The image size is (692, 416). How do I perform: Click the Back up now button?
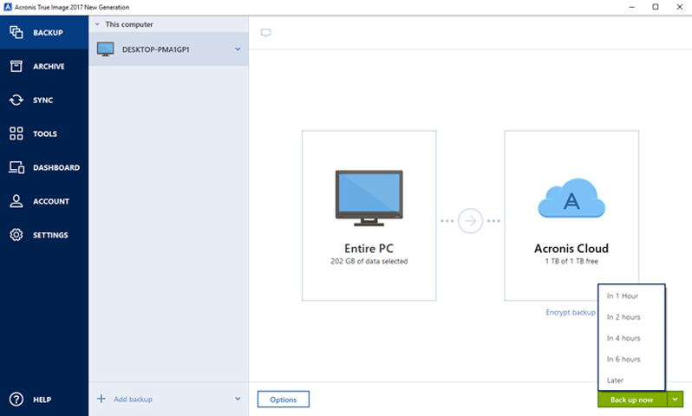click(632, 400)
